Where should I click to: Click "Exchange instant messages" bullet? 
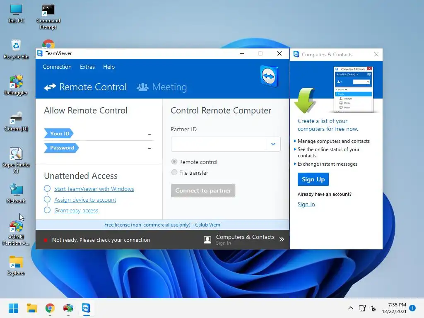click(x=328, y=164)
